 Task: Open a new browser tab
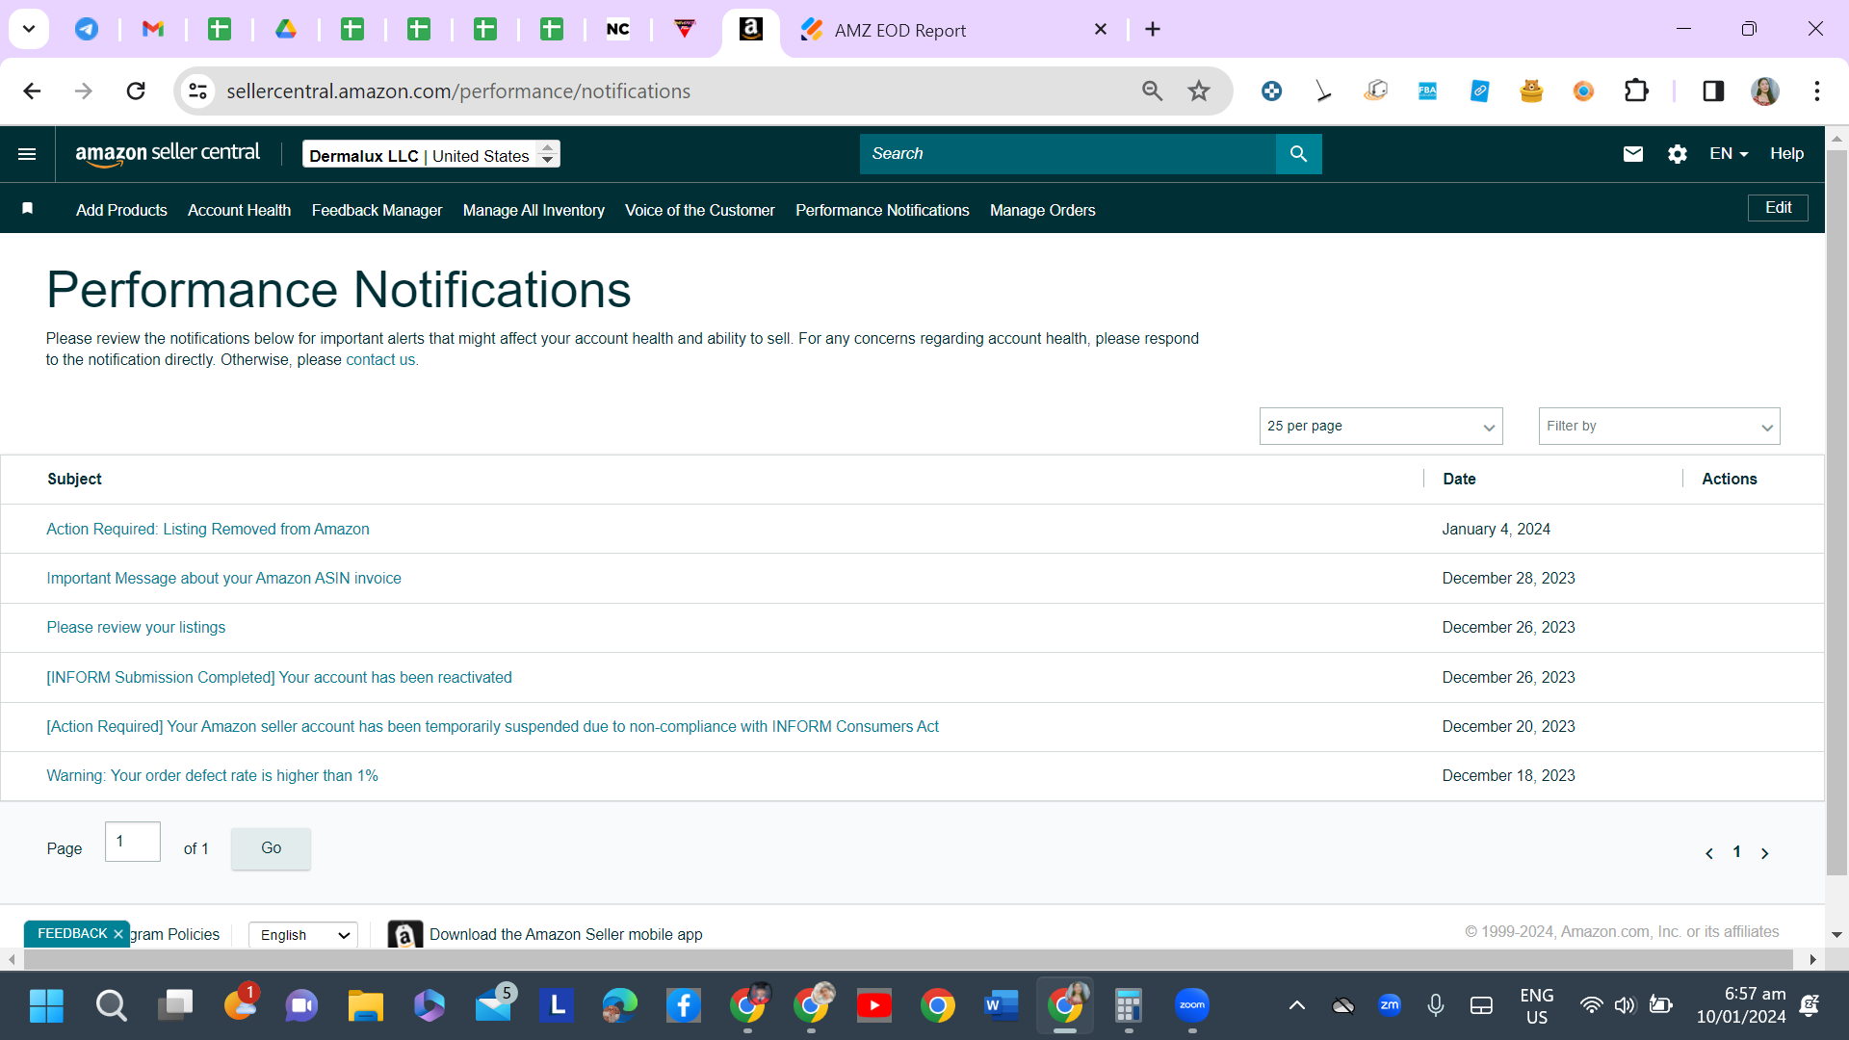(x=1153, y=30)
